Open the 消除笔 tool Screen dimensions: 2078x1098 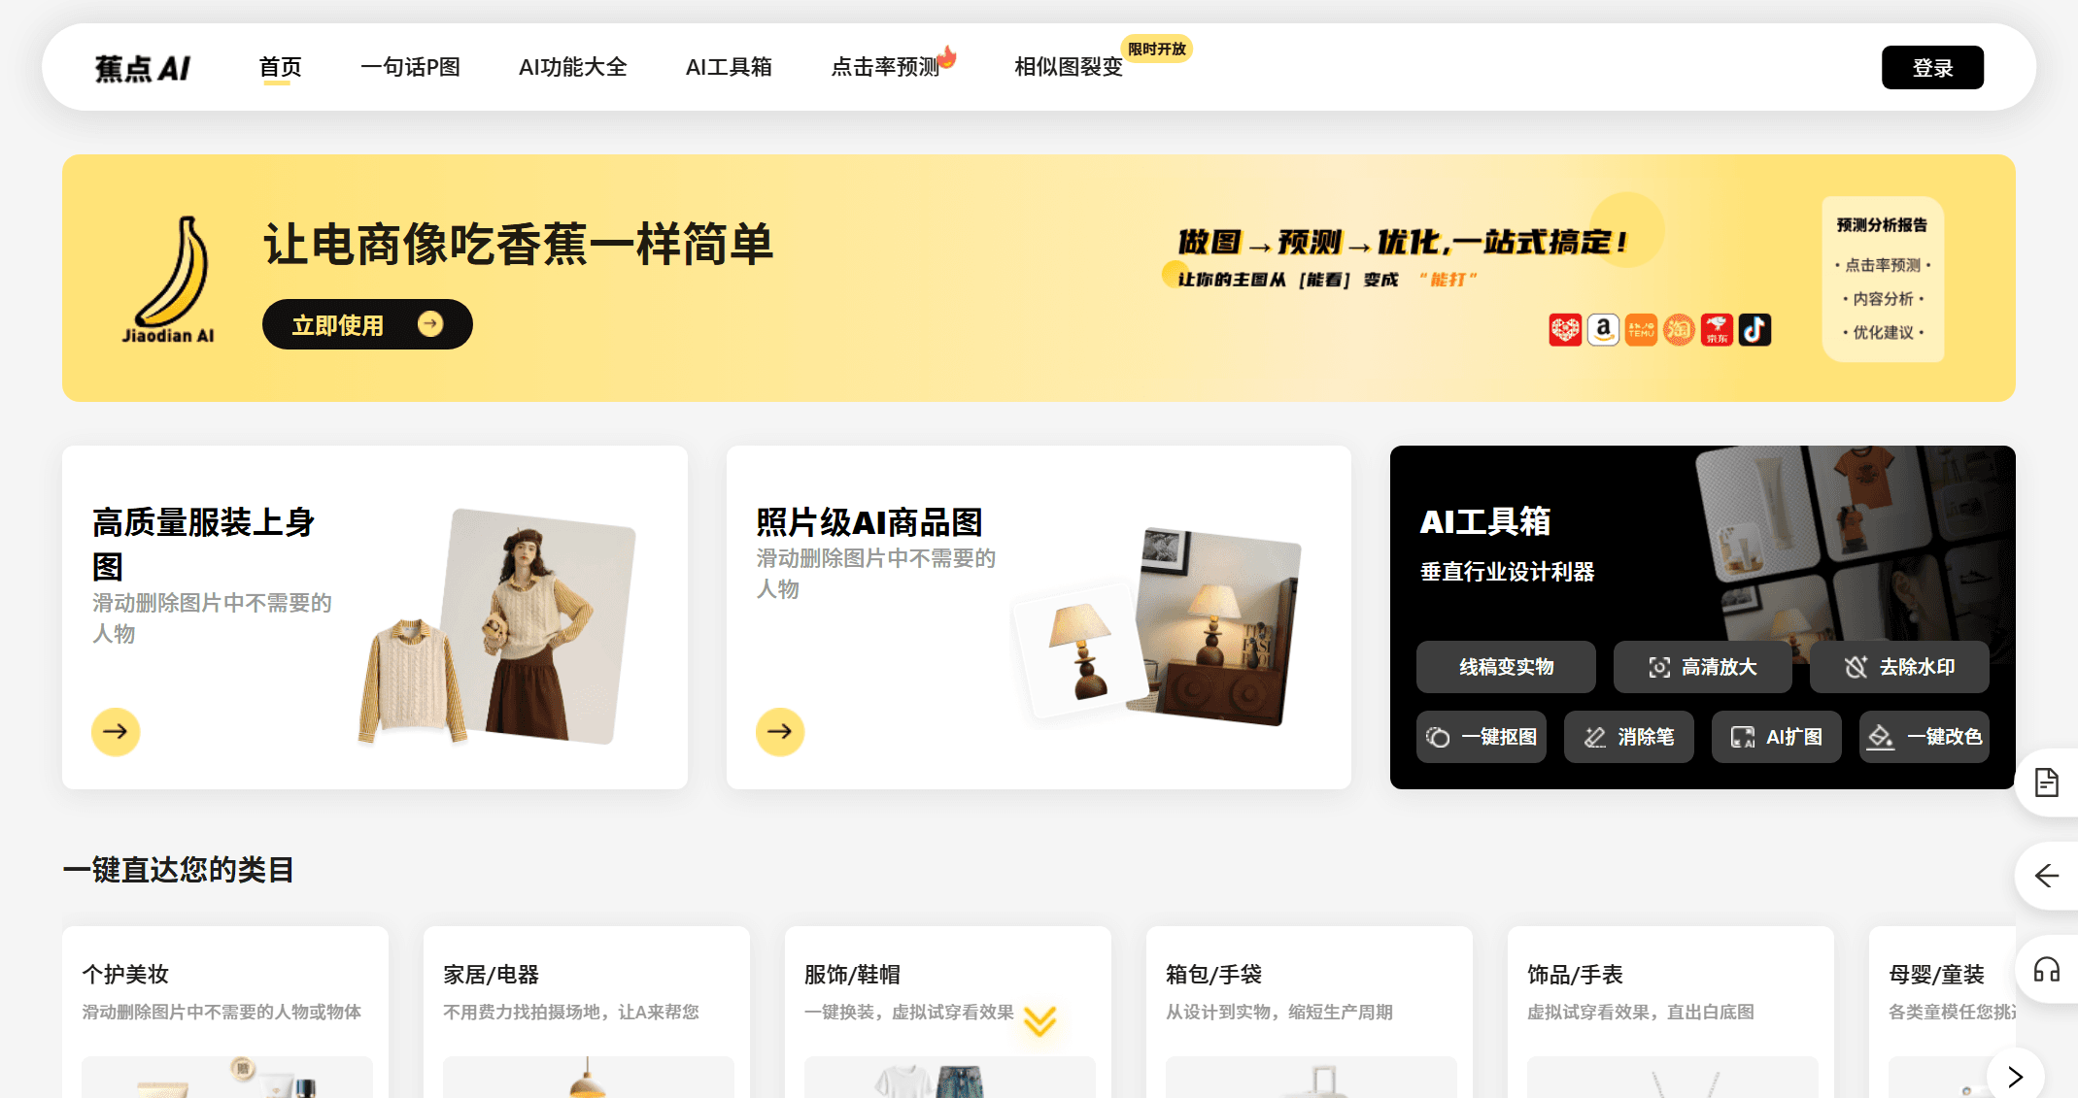click(x=1628, y=737)
